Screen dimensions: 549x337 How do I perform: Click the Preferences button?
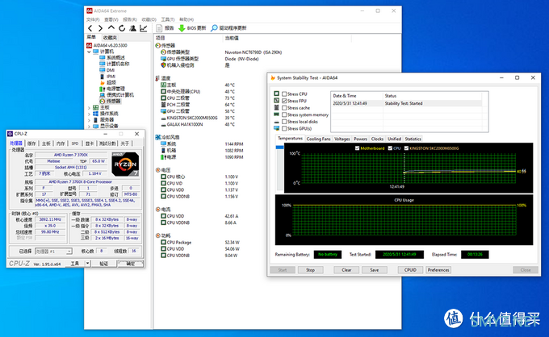click(438, 270)
